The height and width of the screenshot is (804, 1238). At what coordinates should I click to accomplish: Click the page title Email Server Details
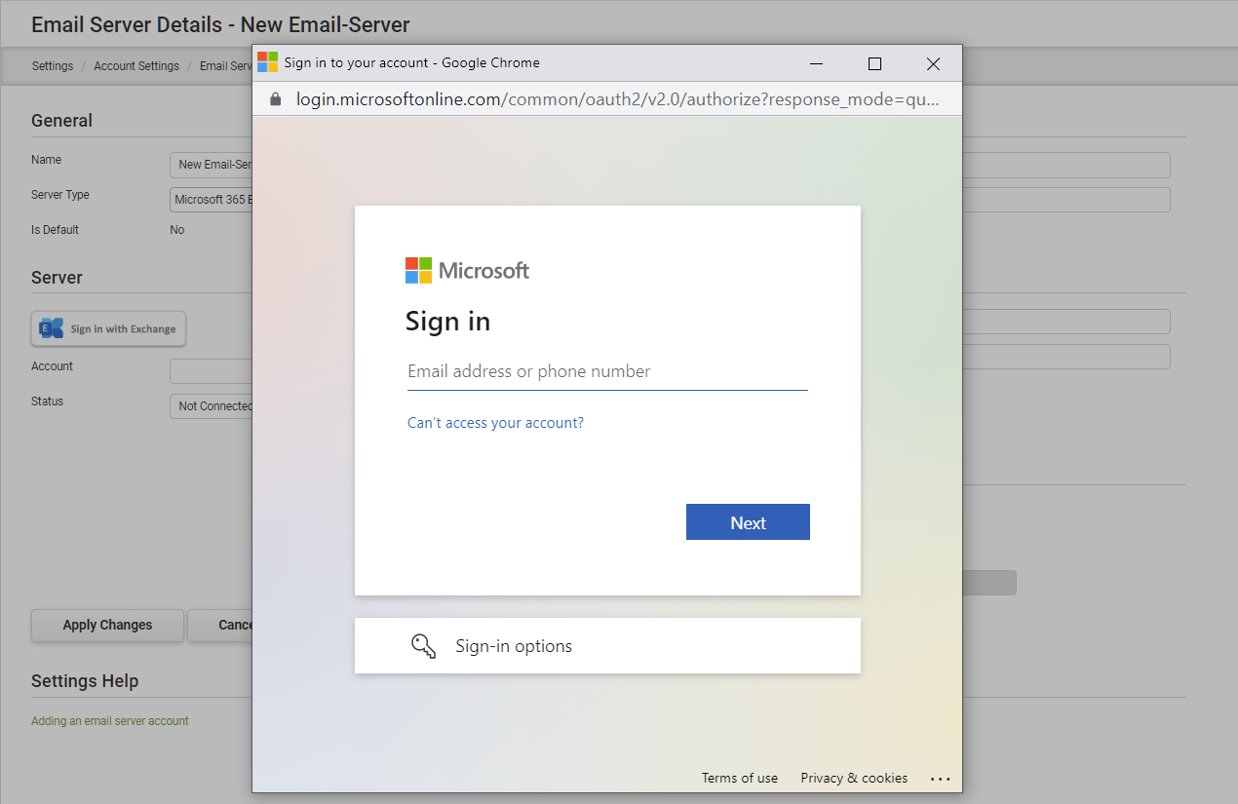(220, 24)
